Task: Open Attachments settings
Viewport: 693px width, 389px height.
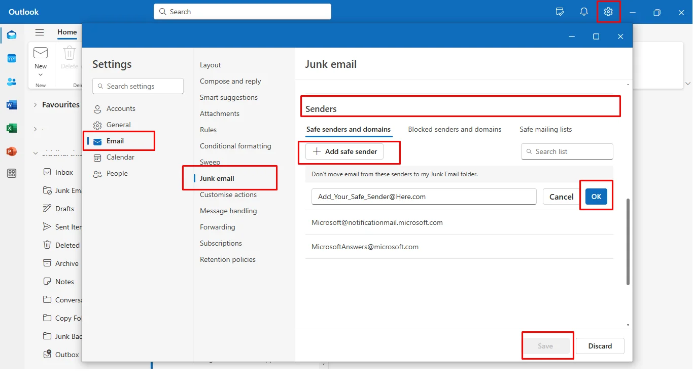Action: click(x=220, y=113)
